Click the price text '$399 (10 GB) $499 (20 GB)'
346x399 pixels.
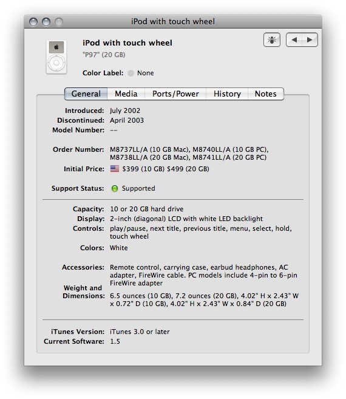pyautogui.click(x=166, y=169)
